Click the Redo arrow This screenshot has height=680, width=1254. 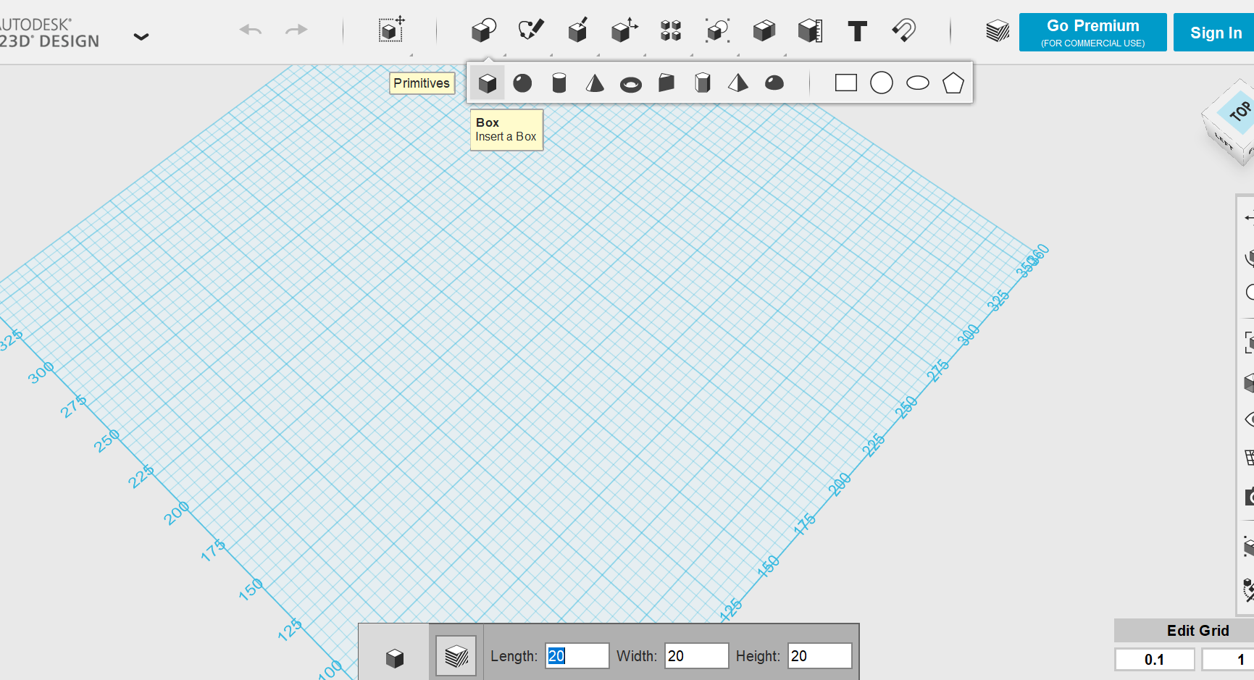296,30
